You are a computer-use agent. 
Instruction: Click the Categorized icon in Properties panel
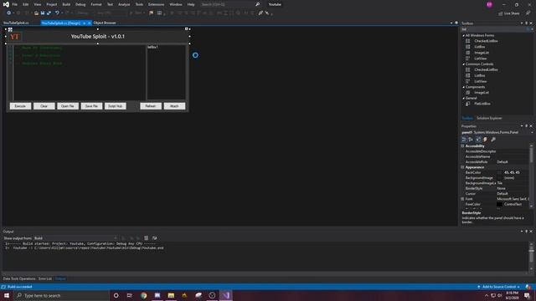pos(464,140)
